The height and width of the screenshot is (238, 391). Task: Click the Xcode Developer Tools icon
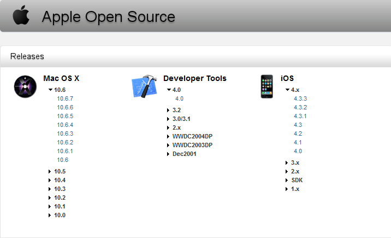click(145, 86)
